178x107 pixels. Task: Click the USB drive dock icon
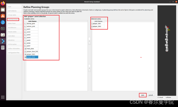coord(3,48)
